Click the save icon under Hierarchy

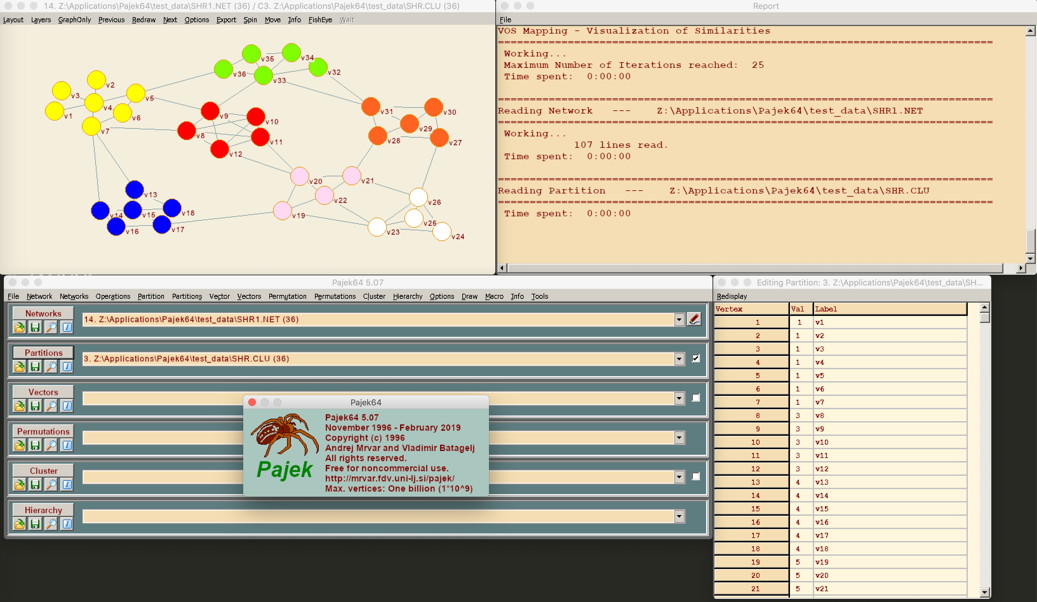pyautogui.click(x=35, y=523)
